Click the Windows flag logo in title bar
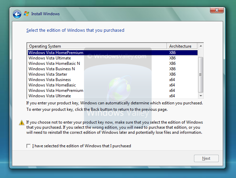The height and width of the screenshot is (178, 236). click(x=26, y=14)
